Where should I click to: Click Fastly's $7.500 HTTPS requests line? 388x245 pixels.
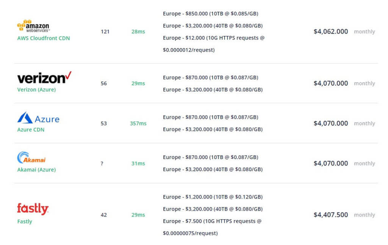point(212,227)
